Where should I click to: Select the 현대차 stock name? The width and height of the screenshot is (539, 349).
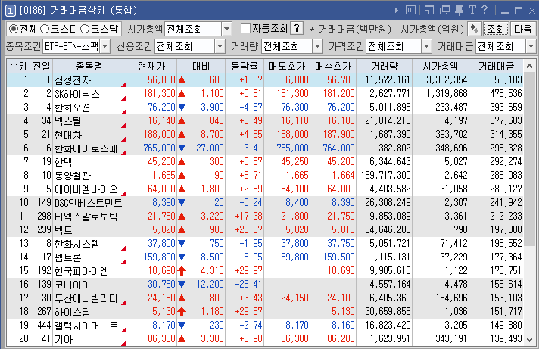(x=68, y=135)
